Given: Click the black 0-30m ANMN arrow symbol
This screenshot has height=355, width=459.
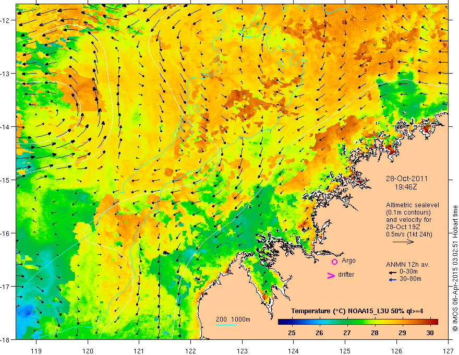Looking at the screenshot, I should click(x=392, y=273).
